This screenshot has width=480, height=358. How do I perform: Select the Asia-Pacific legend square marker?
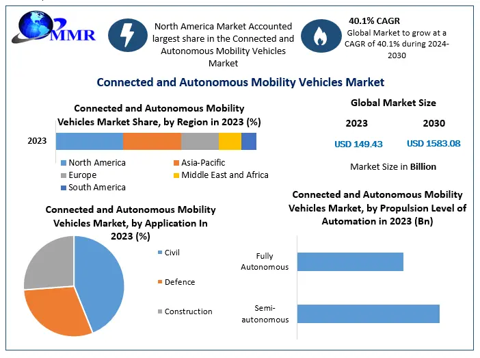176,163
